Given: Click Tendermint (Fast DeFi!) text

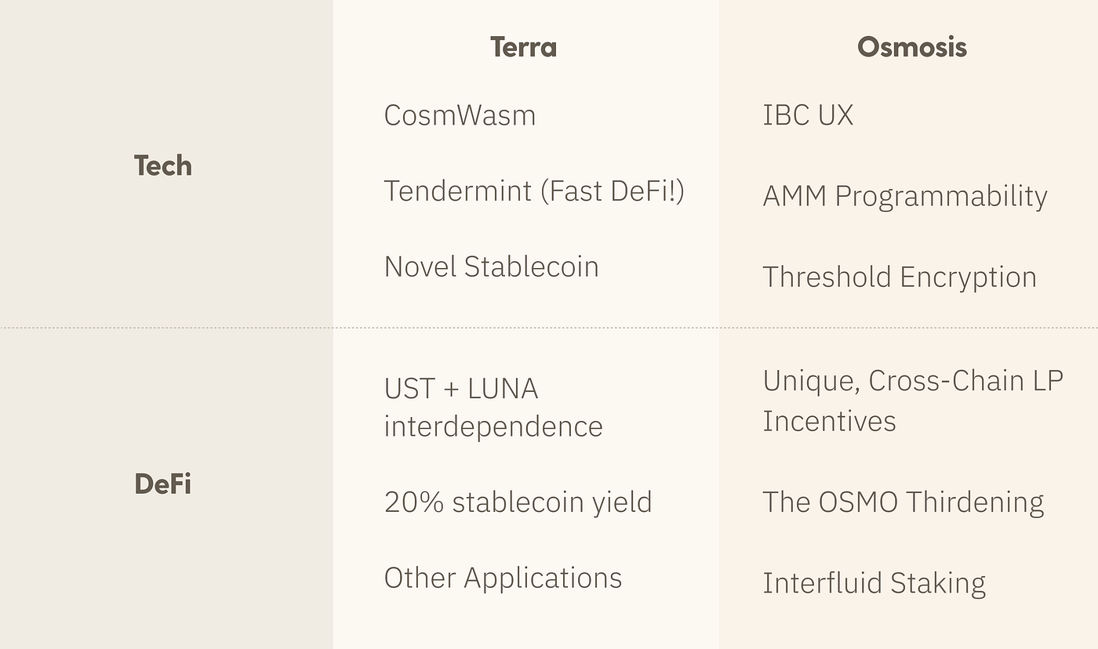Looking at the screenshot, I should pyautogui.click(x=534, y=190).
